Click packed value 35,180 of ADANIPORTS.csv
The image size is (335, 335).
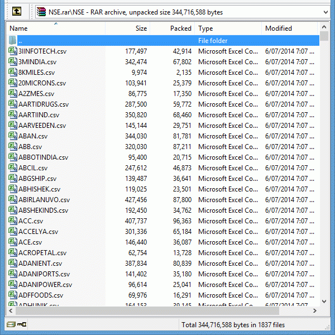coord(182,274)
